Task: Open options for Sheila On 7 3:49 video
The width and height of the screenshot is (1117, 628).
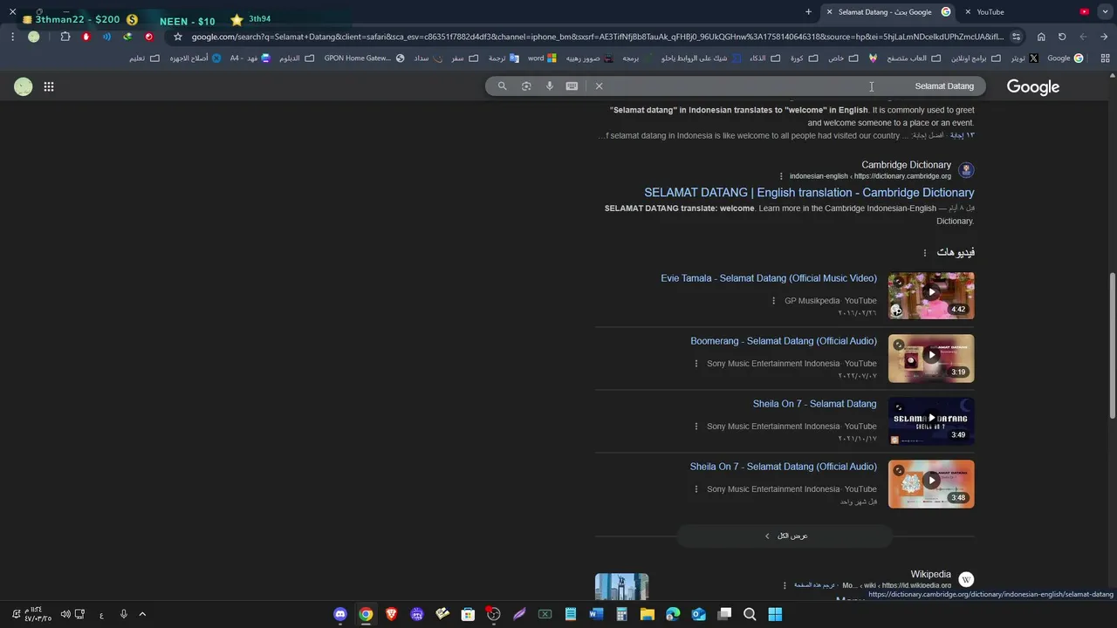Action: click(x=696, y=427)
